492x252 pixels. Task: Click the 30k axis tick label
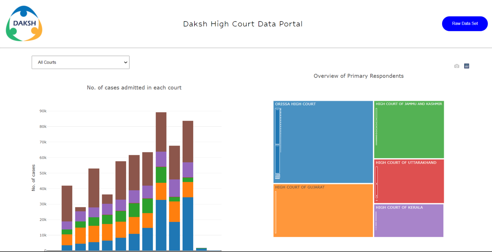point(43,204)
